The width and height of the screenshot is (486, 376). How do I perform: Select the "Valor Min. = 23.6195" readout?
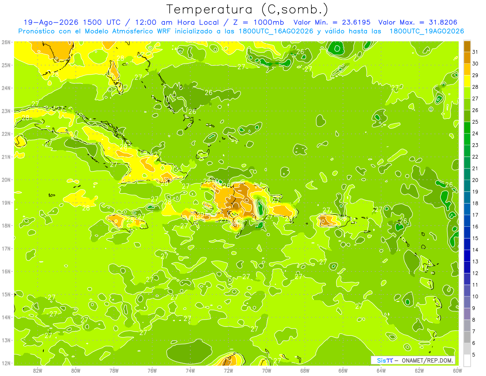tap(332, 22)
